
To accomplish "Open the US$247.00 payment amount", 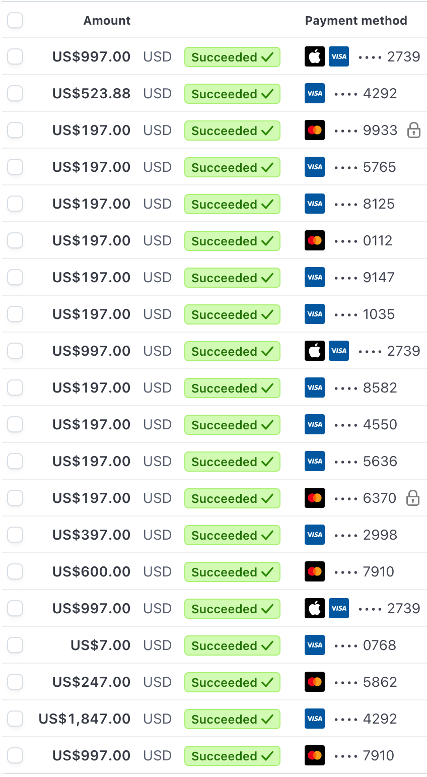I will point(91,682).
